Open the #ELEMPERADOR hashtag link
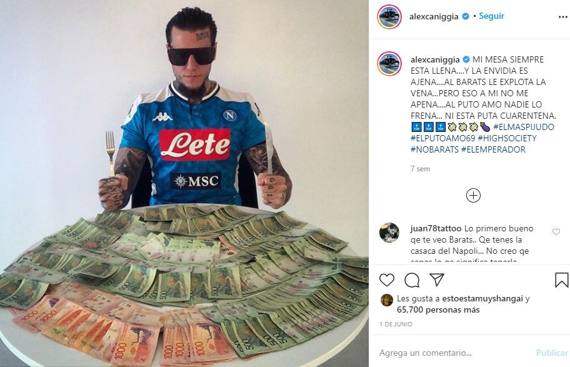 point(493,149)
